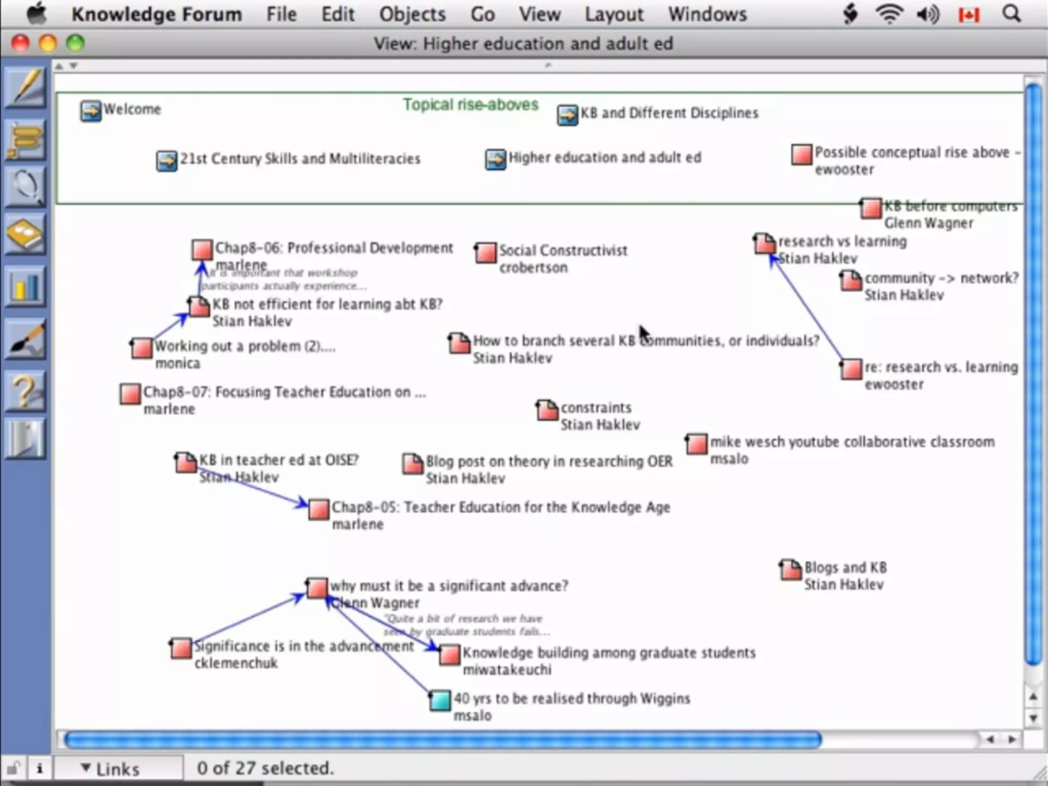Open Spotlight search in menu bar
The width and height of the screenshot is (1048, 786).
click(1011, 14)
